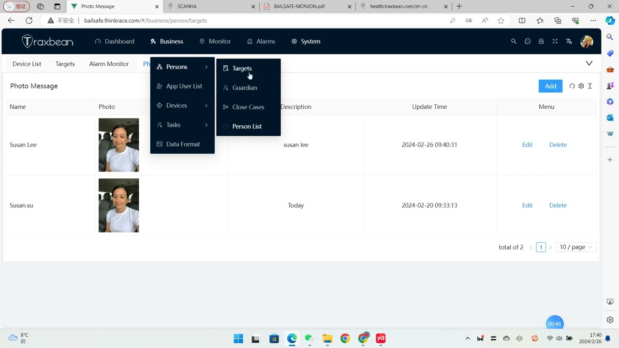Open the Edge Copilot sidebar icon
The height and width of the screenshot is (348, 619).
(610, 21)
